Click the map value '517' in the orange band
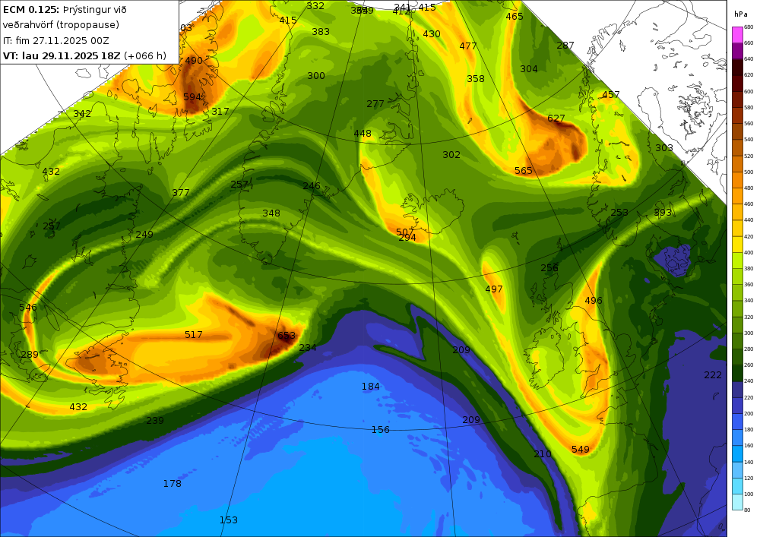This screenshot has width=760, height=537. pos(193,335)
